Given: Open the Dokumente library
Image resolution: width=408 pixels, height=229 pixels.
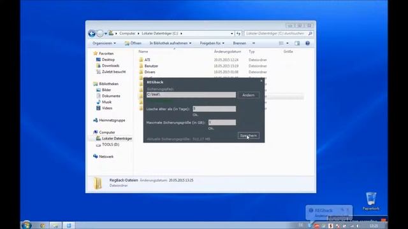Looking at the screenshot, I should pos(108,96).
